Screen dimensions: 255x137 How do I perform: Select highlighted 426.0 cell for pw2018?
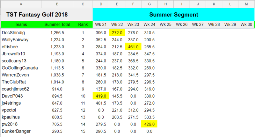(149, 124)
